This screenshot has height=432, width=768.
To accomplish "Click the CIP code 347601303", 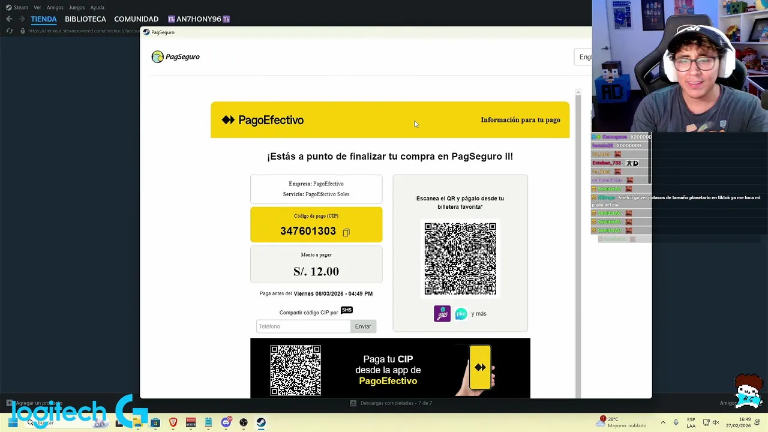I will (x=308, y=231).
